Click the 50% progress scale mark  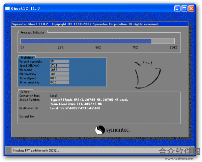point(98,47)
